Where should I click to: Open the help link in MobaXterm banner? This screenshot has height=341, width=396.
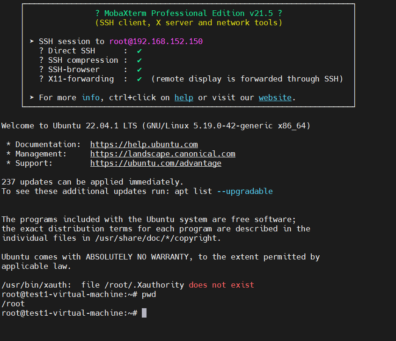click(184, 97)
